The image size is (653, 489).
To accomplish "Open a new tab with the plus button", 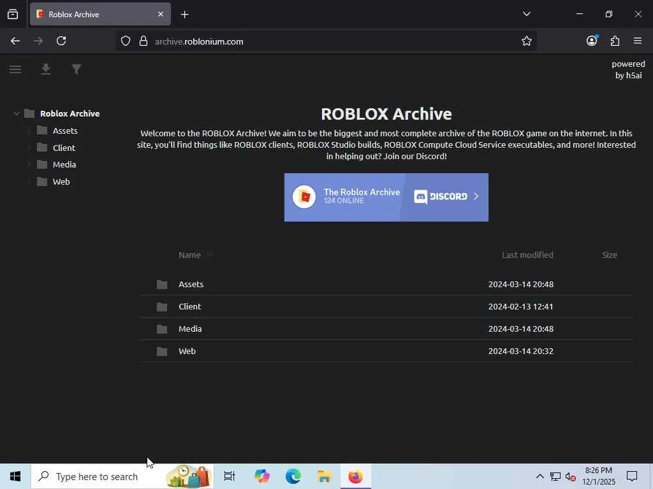I will tap(184, 15).
